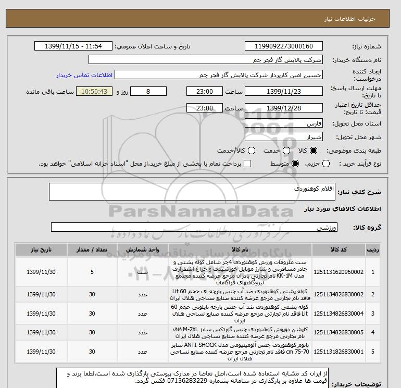401x388 pixels.
Task: Click buyer organization name field
Action: tap(206, 59)
